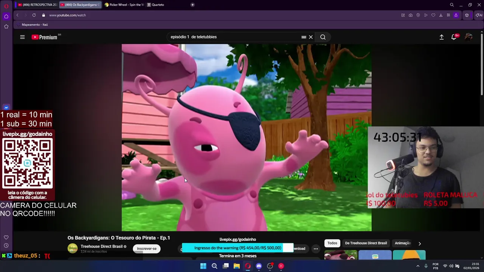Pause the Backyardigans video player

tap(247, 138)
